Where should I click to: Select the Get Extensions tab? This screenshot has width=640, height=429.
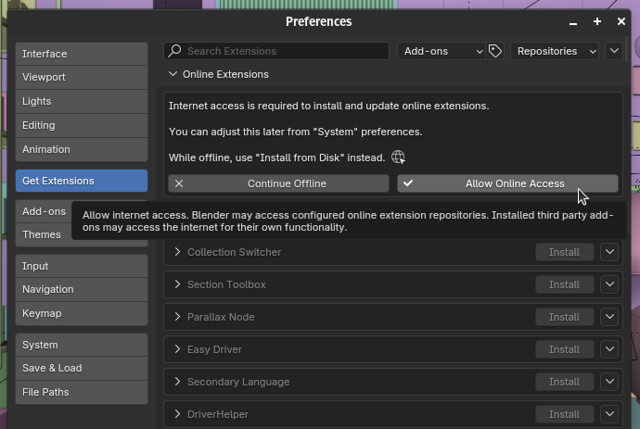[82, 181]
